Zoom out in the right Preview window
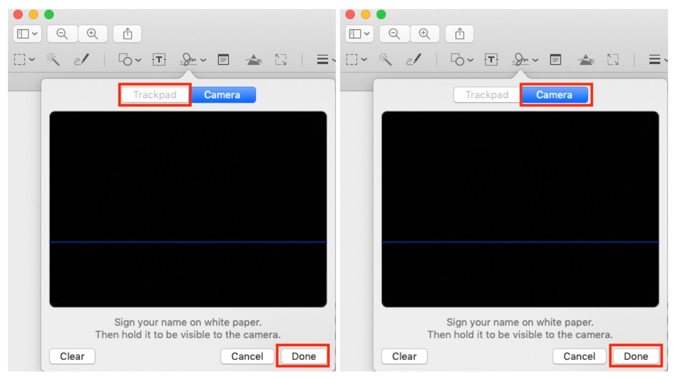 tap(394, 34)
